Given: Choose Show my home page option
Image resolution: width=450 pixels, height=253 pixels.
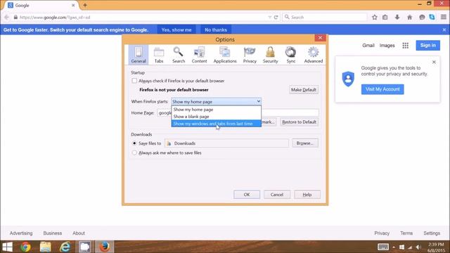Looking at the screenshot, I should tap(216, 110).
